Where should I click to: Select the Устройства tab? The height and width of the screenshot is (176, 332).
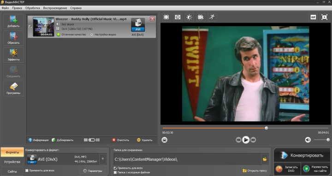tap(12, 162)
